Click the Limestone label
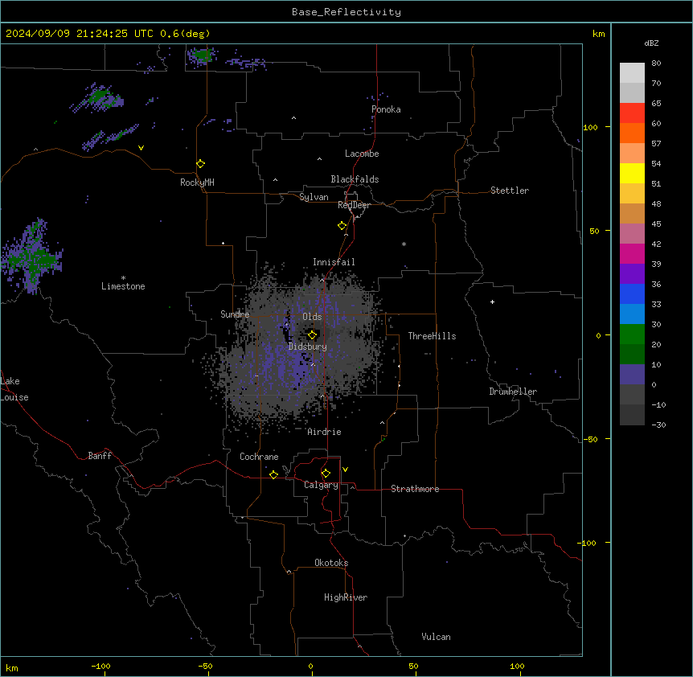This screenshot has height=677, width=693. pos(123,286)
